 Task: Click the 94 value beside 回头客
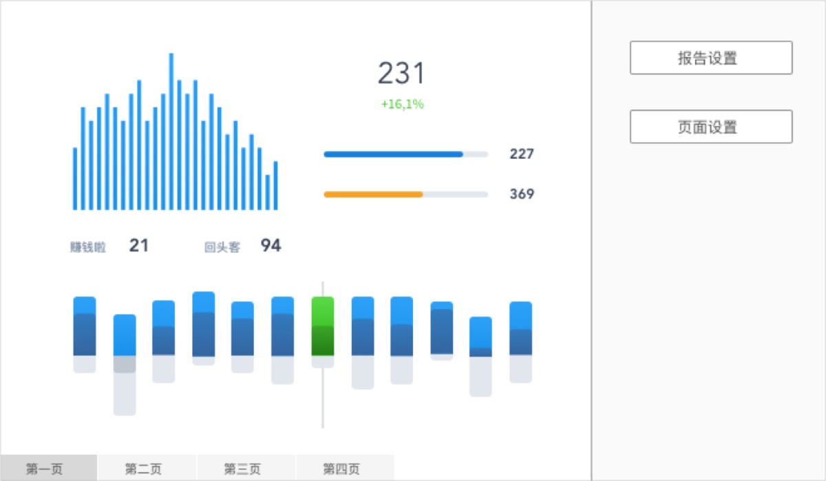point(271,245)
